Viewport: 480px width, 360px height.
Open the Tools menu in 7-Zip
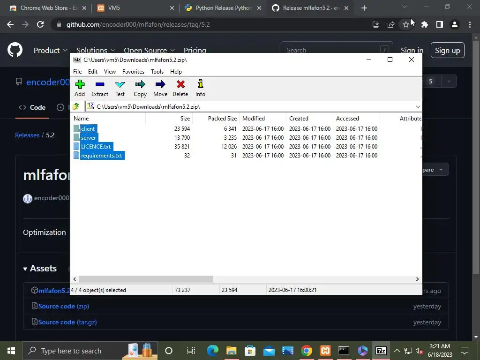[x=157, y=72]
